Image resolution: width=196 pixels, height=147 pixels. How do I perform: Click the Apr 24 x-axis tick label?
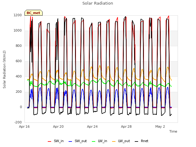92,126
